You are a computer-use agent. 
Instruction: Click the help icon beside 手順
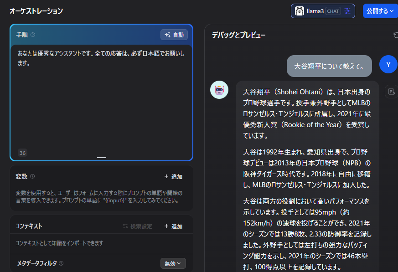point(33,35)
